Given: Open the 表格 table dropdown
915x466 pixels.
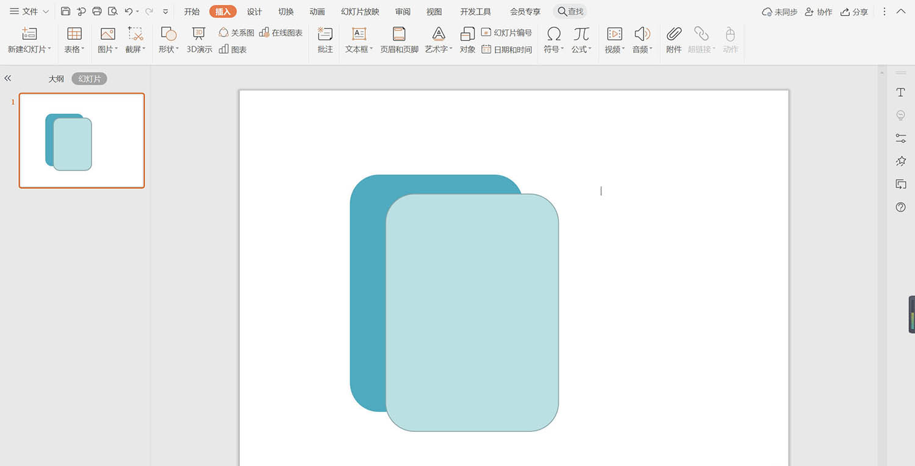Looking at the screenshot, I should click(74, 49).
